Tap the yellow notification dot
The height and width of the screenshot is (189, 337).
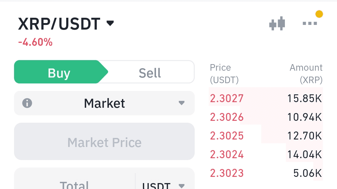coord(319,14)
